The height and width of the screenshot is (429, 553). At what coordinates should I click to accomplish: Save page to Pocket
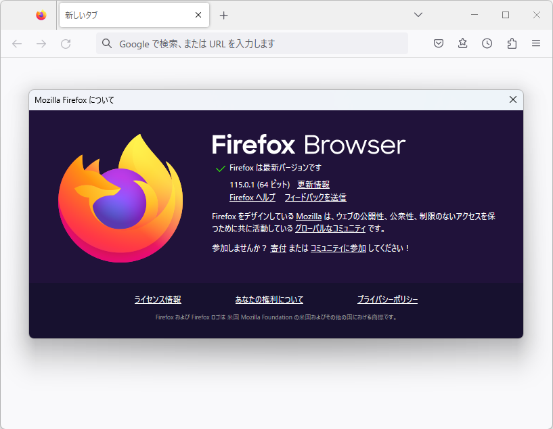[438, 43]
